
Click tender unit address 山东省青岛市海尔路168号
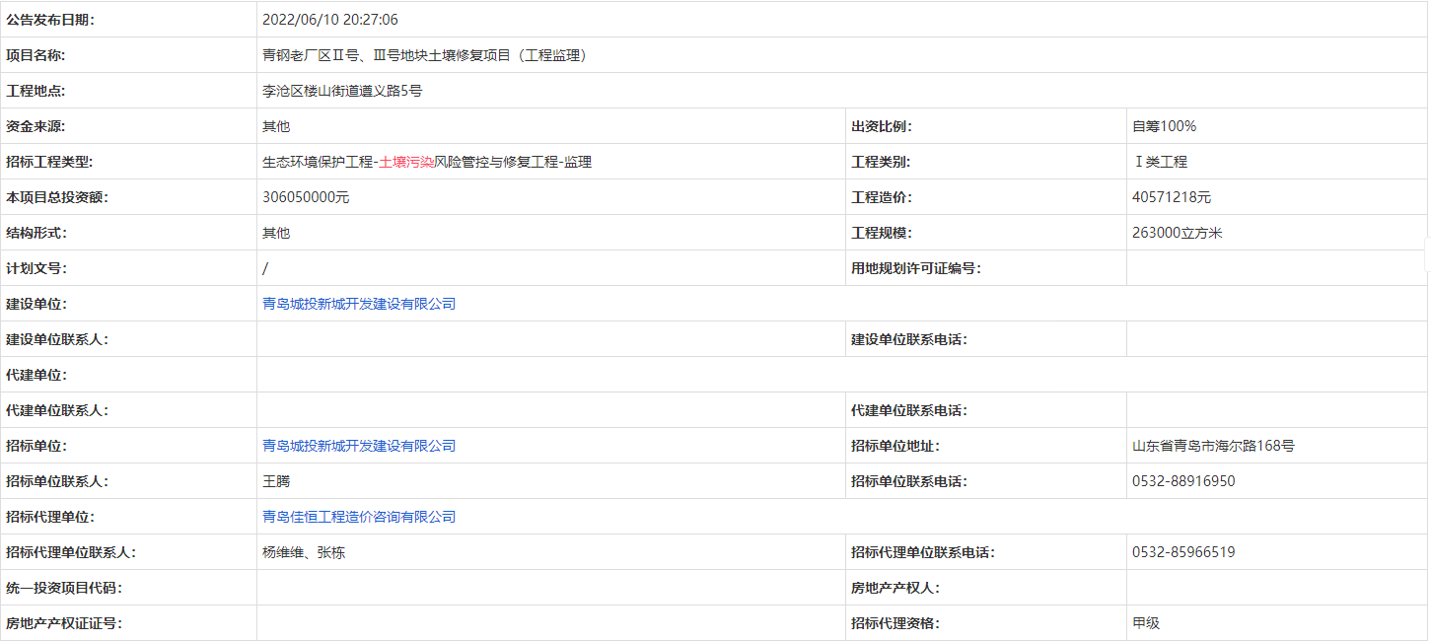pyautogui.click(x=1213, y=446)
